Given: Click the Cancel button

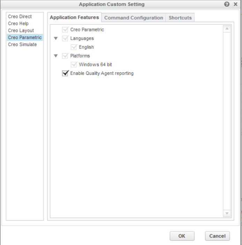Looking at the screenshot, I should click(217, 236).
